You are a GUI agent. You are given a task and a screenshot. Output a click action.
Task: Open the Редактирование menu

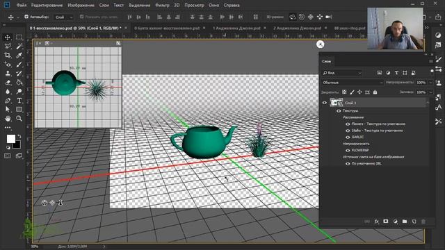pyautogui.click(x=47, y=5)
